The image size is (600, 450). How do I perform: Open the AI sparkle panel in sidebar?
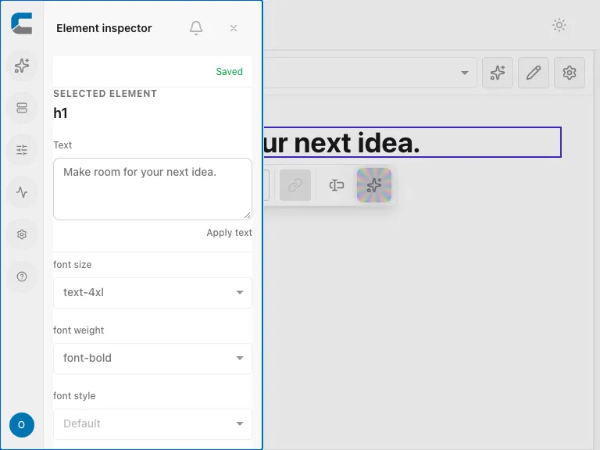[x=22, y=66]
